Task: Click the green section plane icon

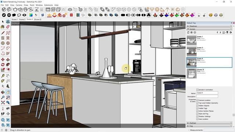Action: 177,15
